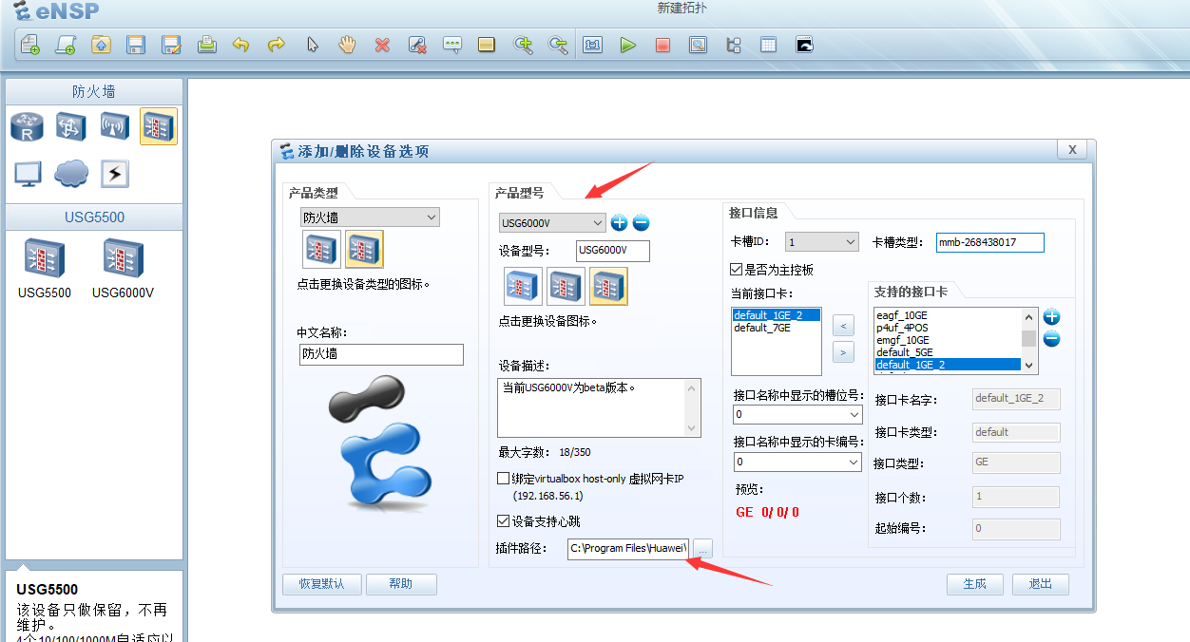Click 产品型号 tab

coord(519,193)
